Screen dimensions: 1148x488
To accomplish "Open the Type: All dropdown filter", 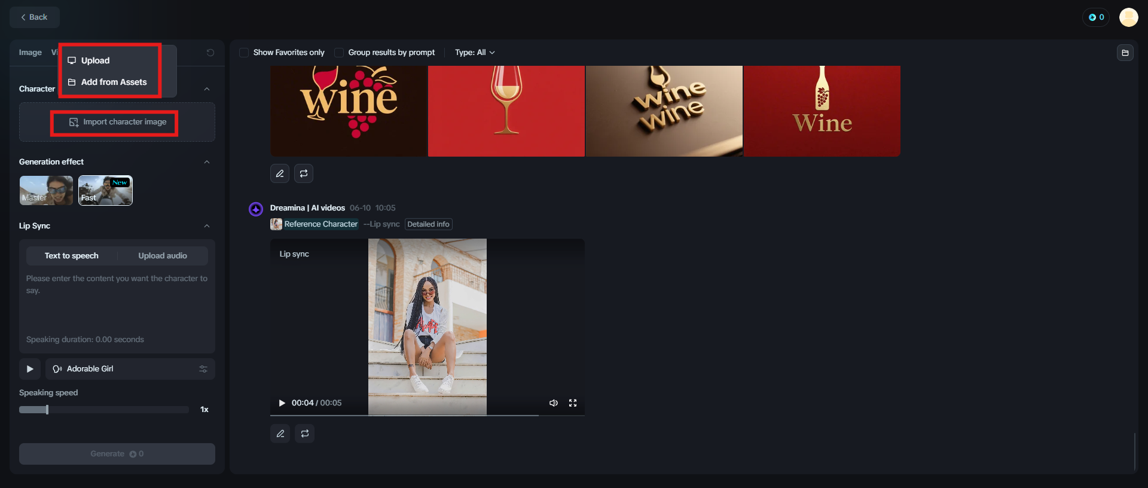I will point(475,53).
